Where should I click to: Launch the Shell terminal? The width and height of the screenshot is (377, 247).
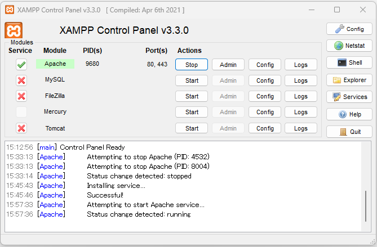(x=349, y=62)
